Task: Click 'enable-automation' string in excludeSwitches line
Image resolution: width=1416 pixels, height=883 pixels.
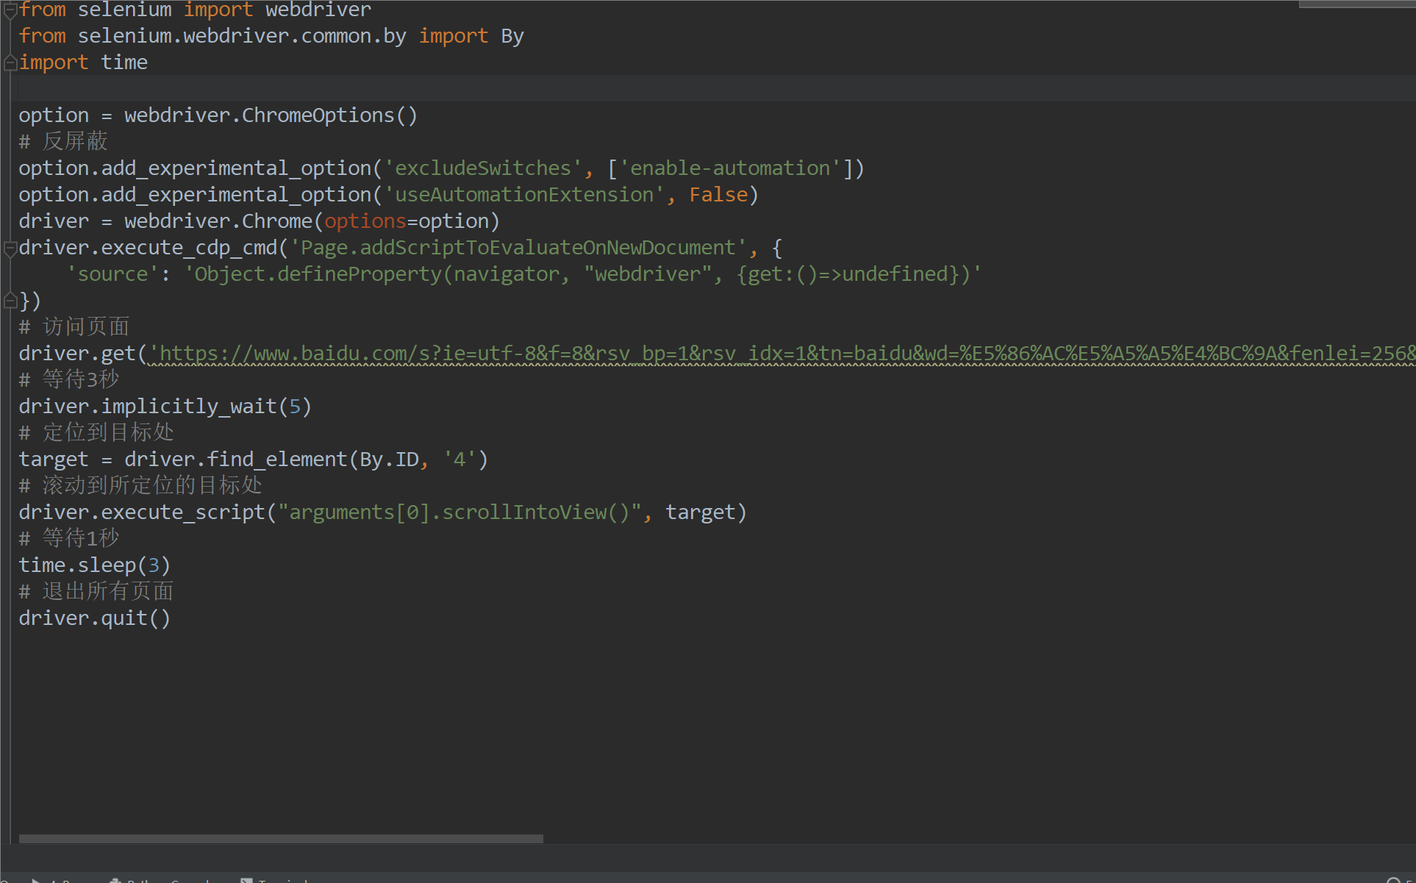Action: [730, 168]
